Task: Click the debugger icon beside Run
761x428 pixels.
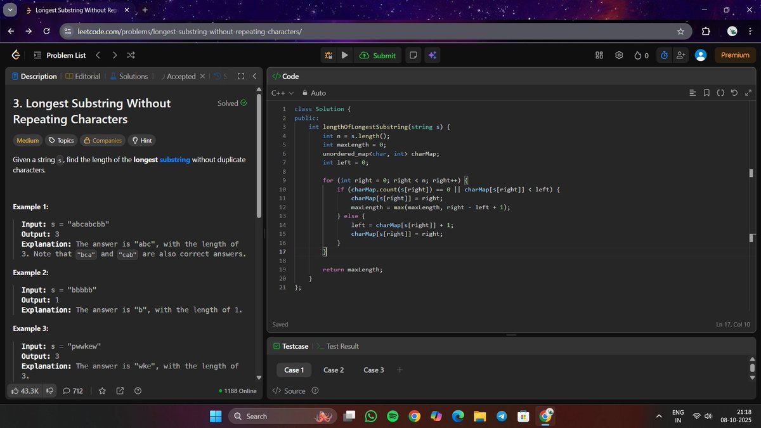Action: [x=328, y=55]
